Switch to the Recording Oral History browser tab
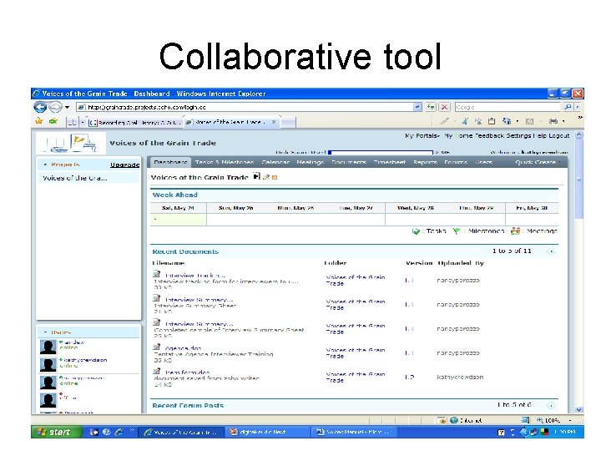 (135, 123)
